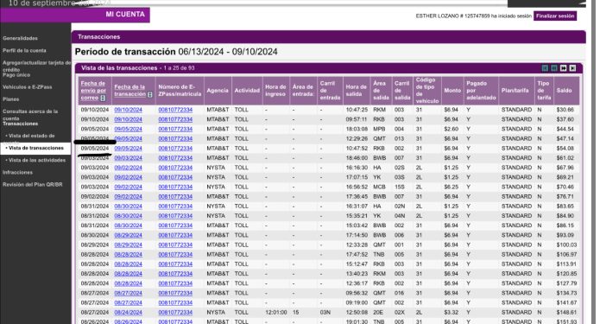Click the disabled first-page arrow icon
Viewport: 600px width, 324px height.
click(x=545, y=68)
